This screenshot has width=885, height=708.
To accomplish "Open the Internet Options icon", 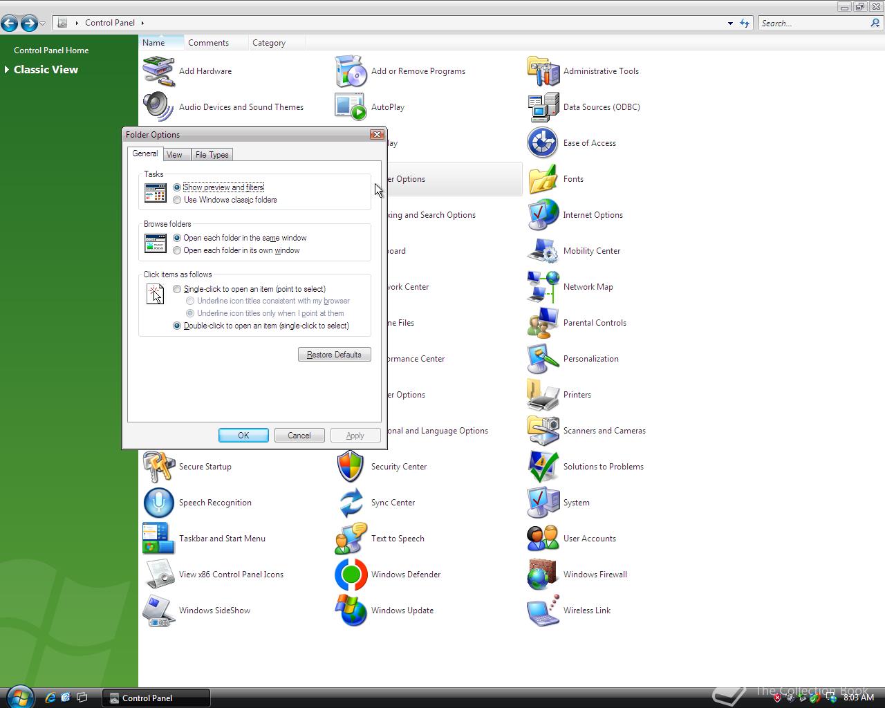I will 543,215.
